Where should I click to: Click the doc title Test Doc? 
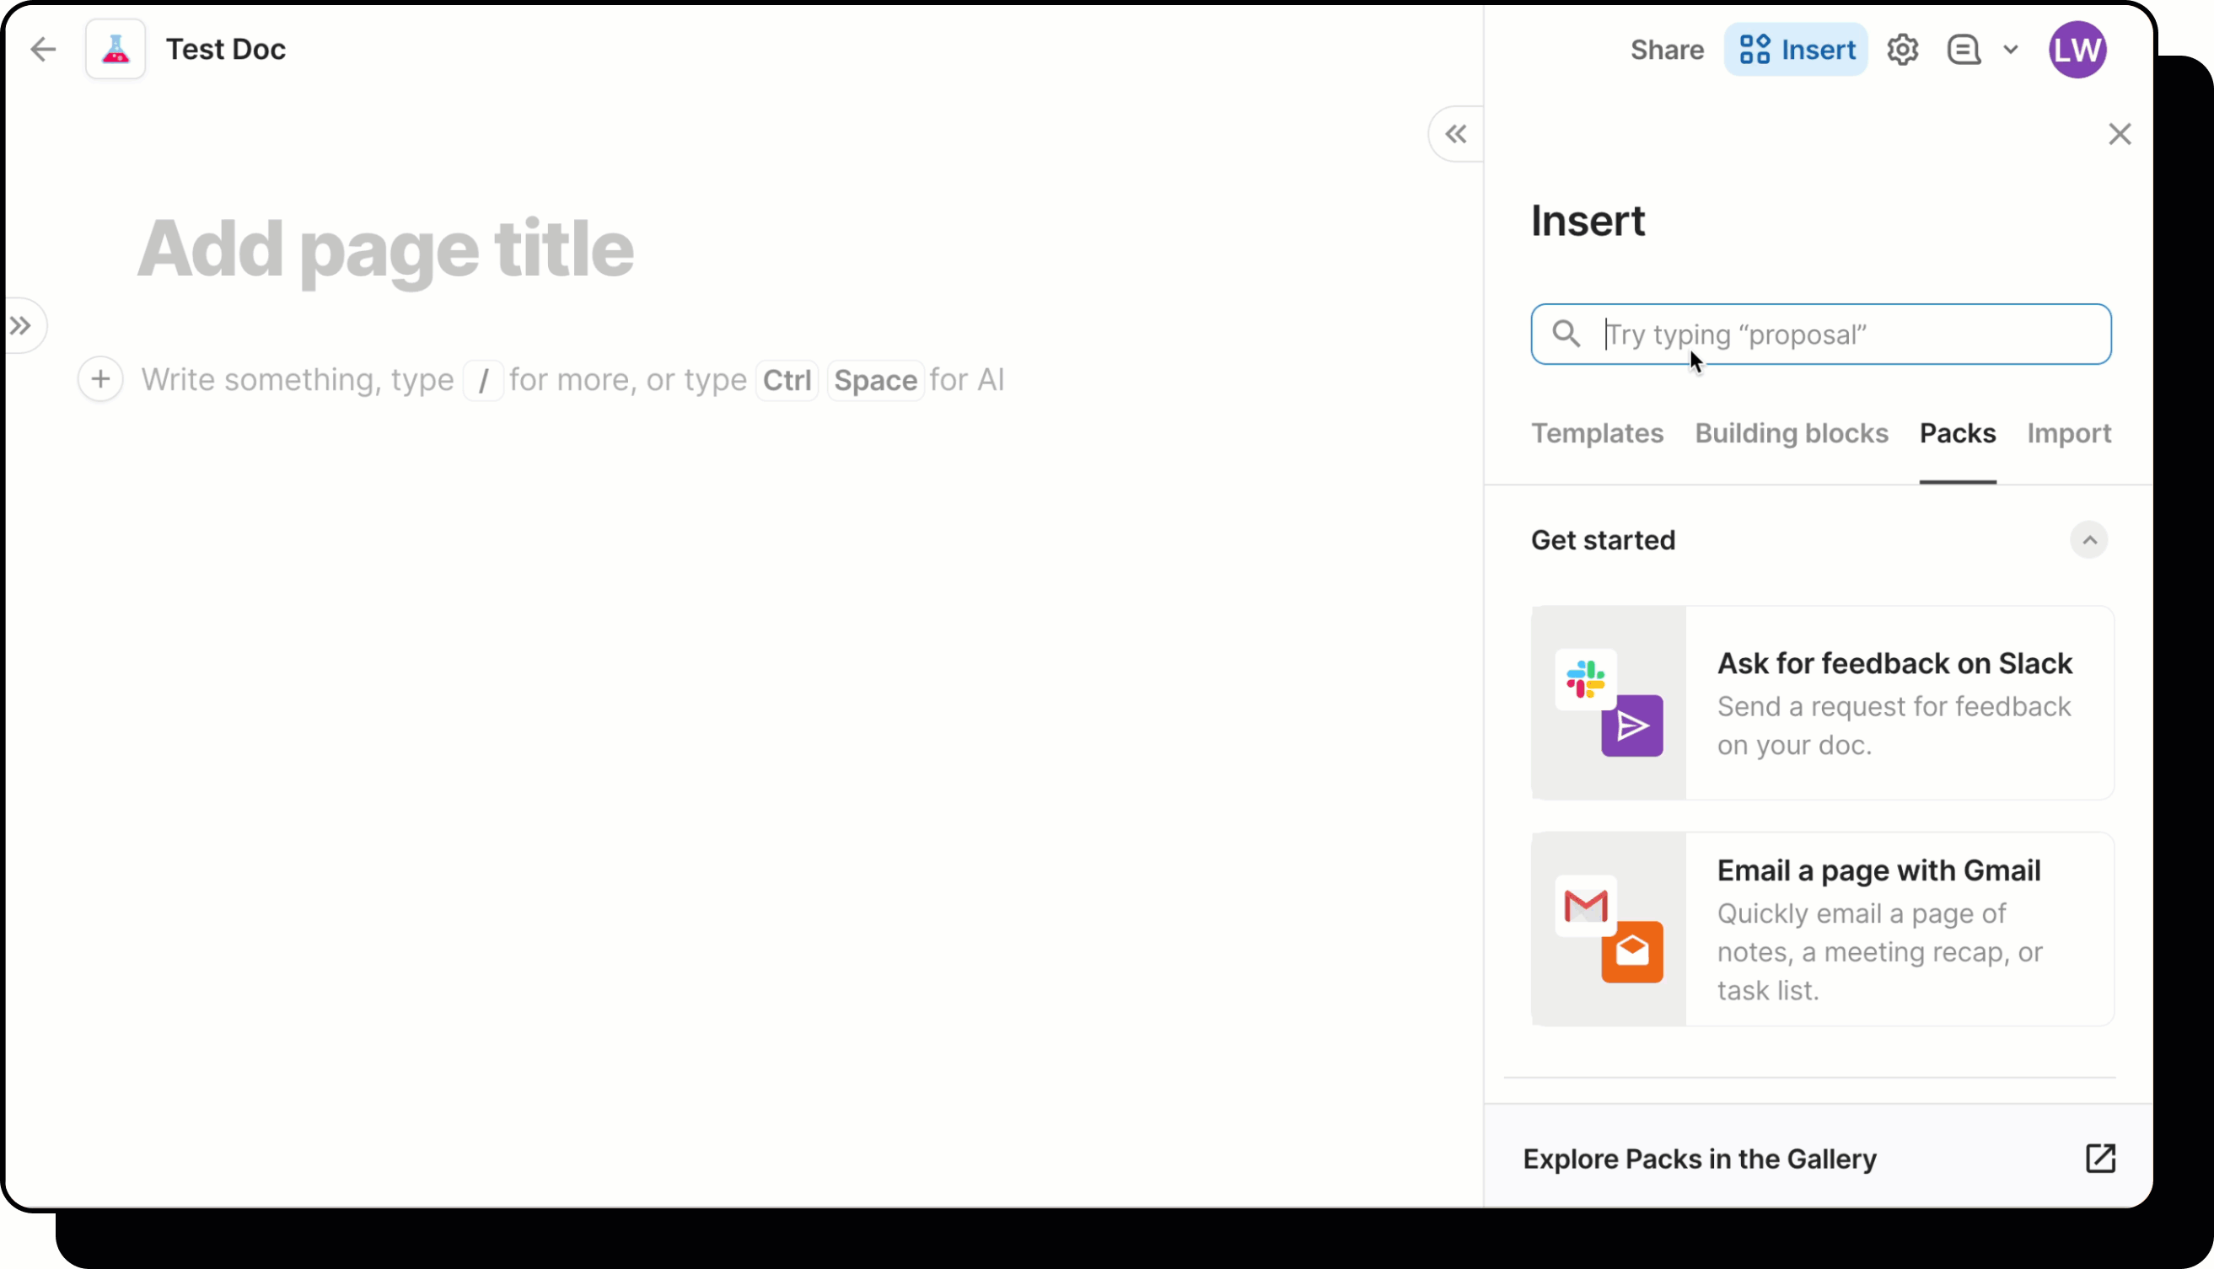pyautogui.click(x=227, y=49)
